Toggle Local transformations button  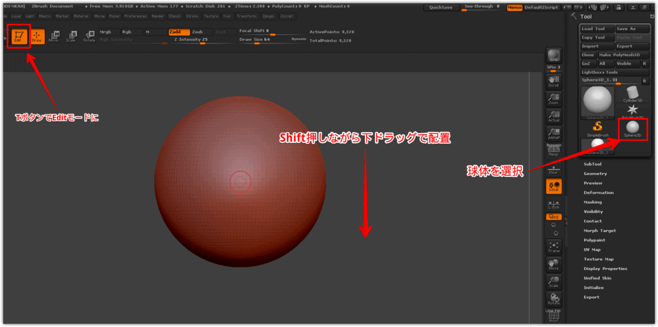point(553,187)
